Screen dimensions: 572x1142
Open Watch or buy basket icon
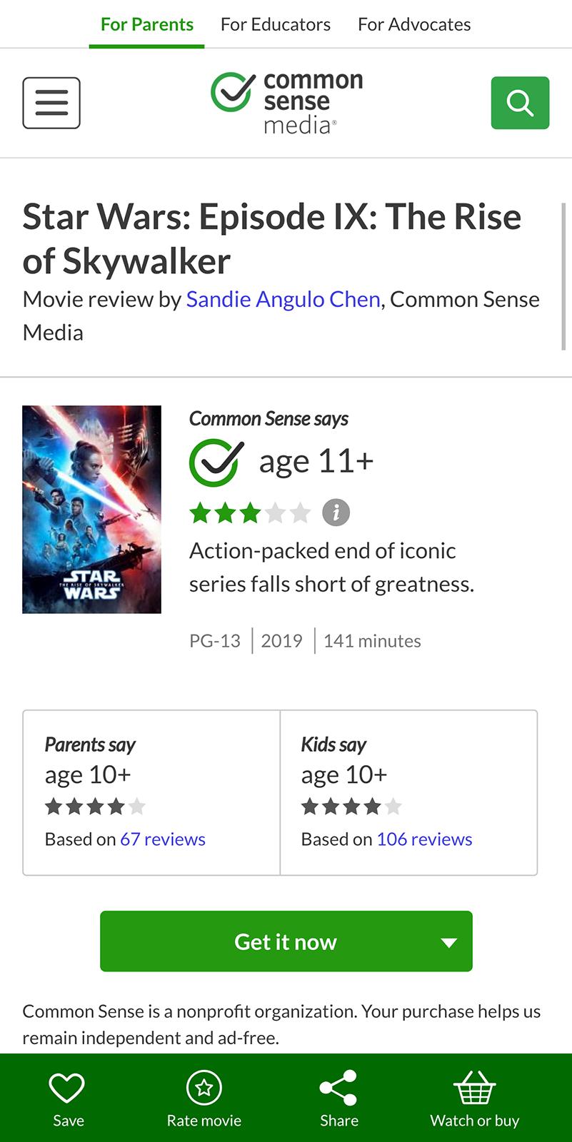[x=474, y=1088]
